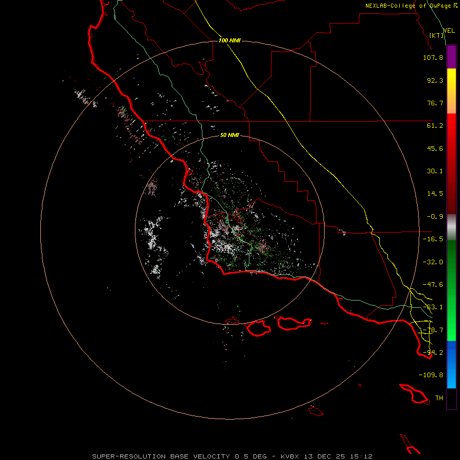
Task: Click the 50 NMI range ring label
Action: 229,135
